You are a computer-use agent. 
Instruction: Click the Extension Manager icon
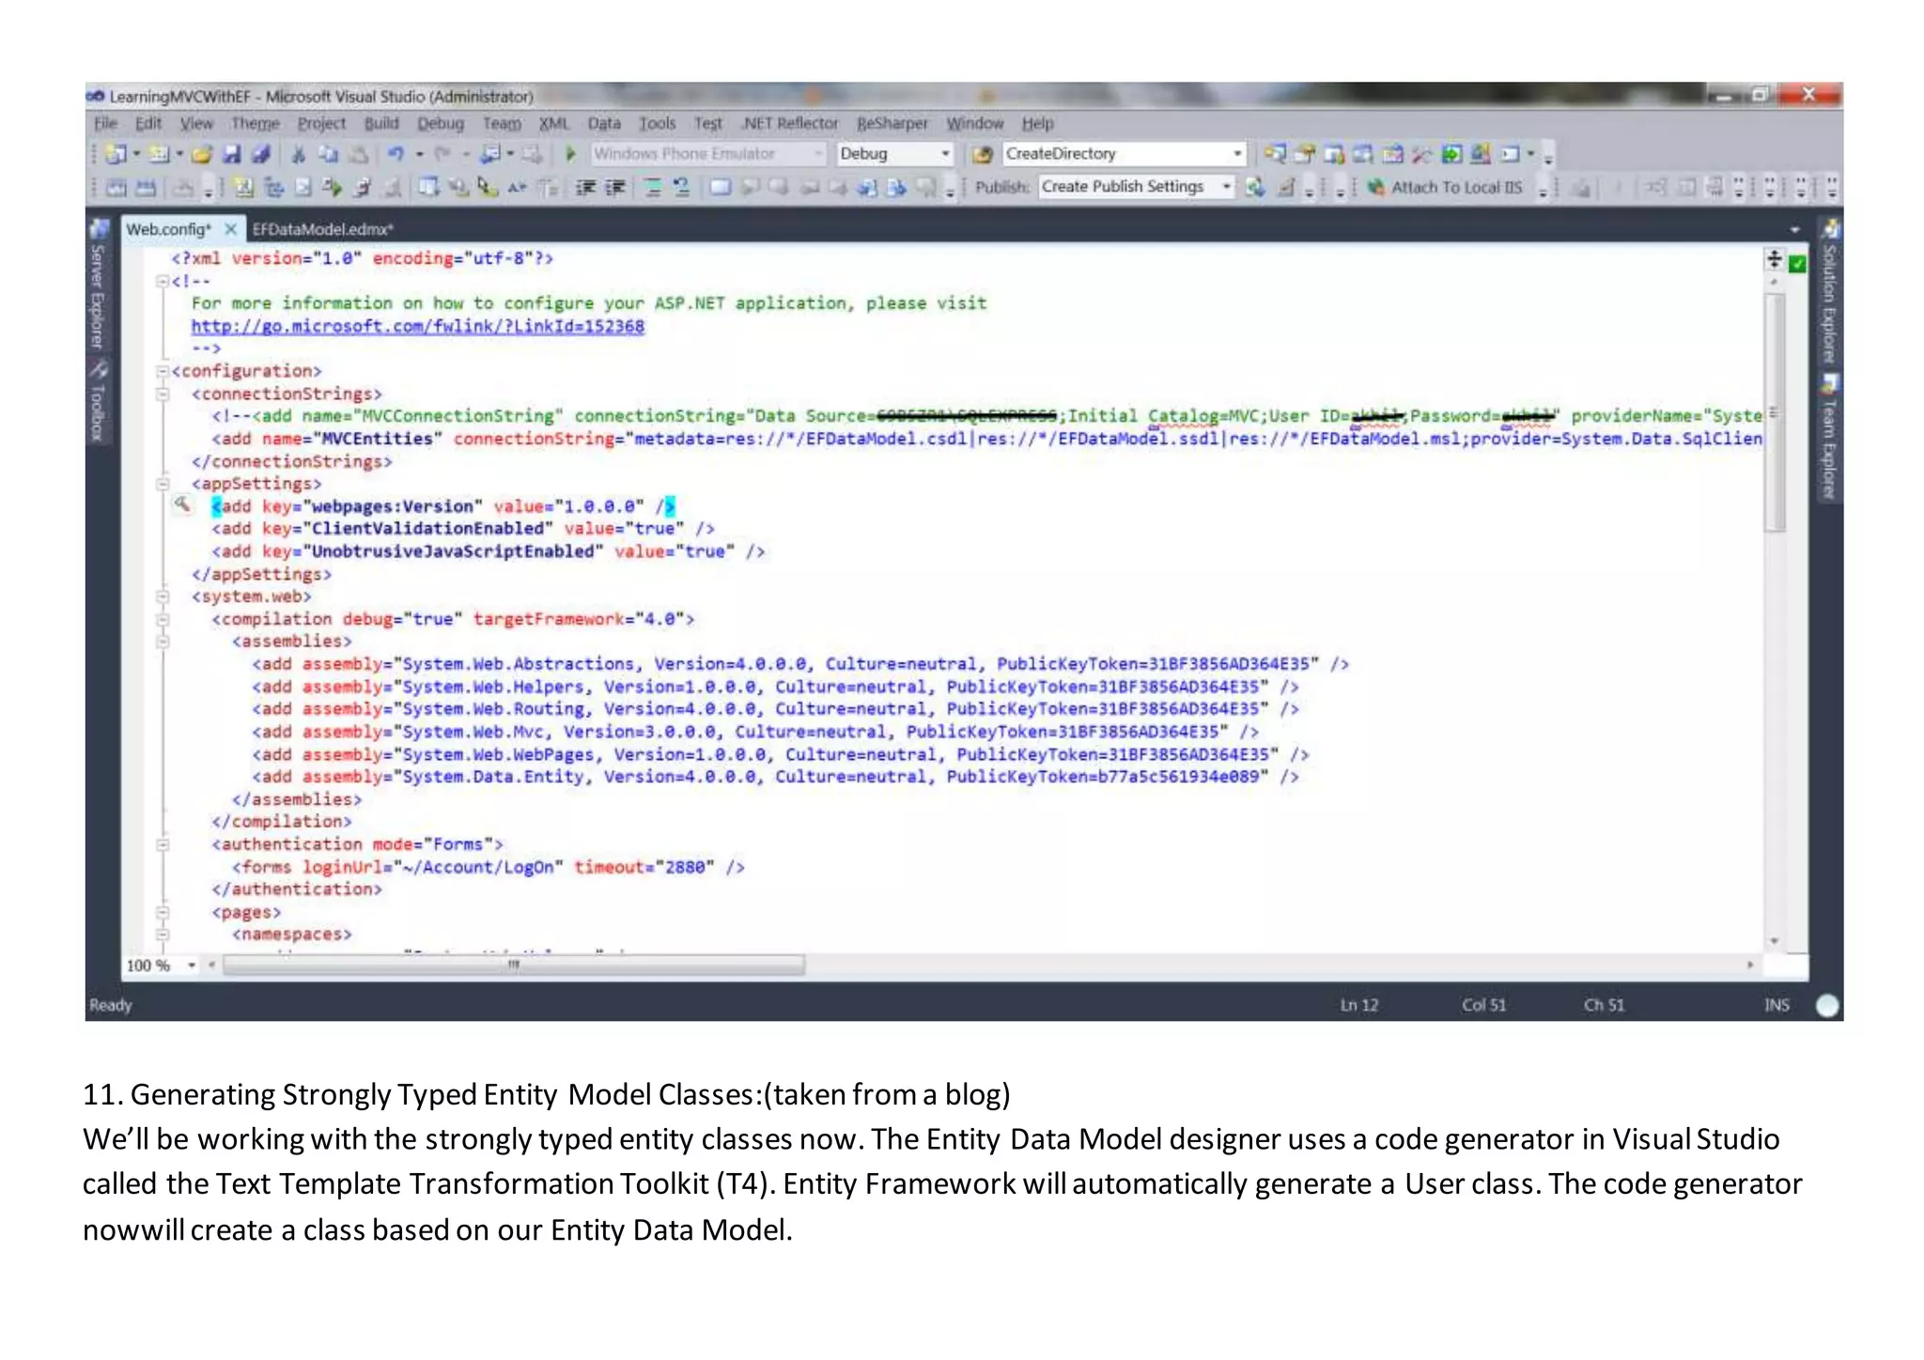1482,154
